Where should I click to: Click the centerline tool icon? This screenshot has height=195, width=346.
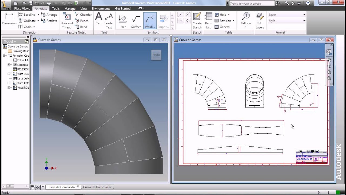(x=180, y=15)
